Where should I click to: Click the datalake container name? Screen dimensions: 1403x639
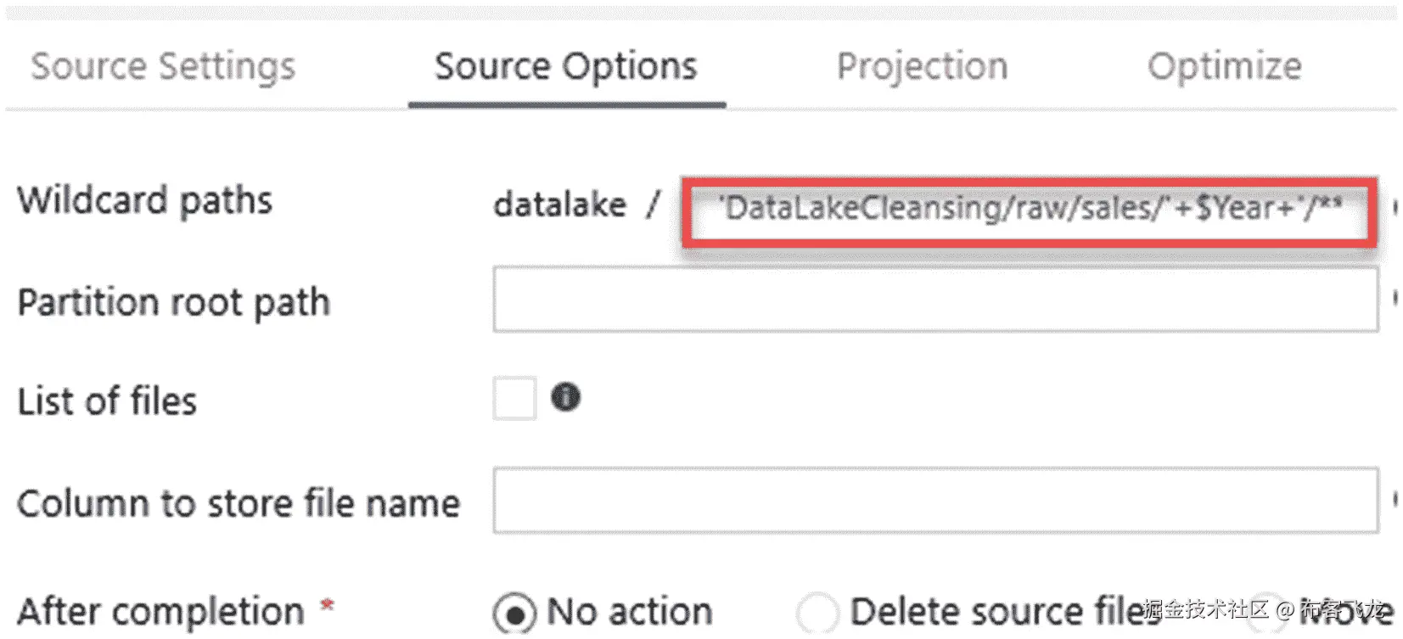coord(560,205)
